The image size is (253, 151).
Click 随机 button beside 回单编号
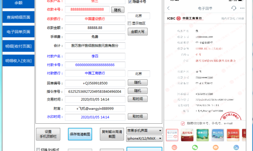pyautogui.click(x=137, y=83)
